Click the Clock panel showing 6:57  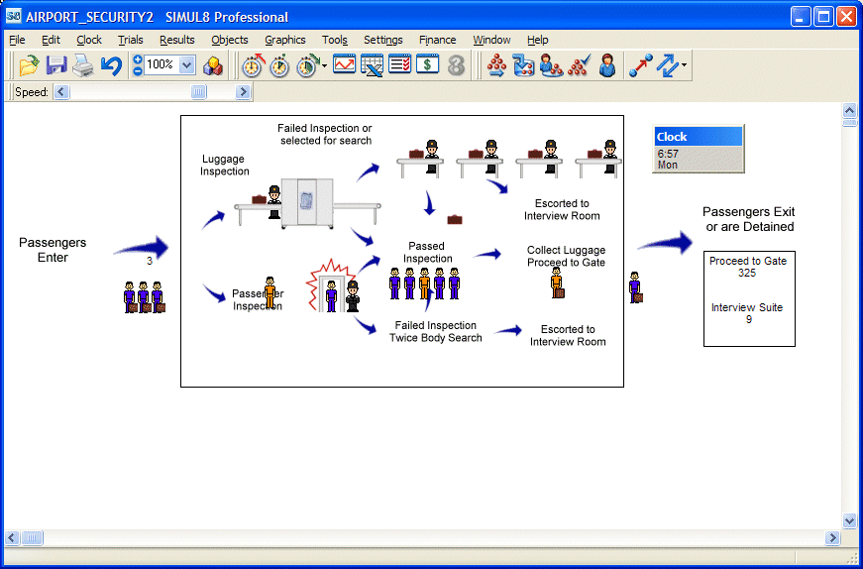(x=698, y=149)
